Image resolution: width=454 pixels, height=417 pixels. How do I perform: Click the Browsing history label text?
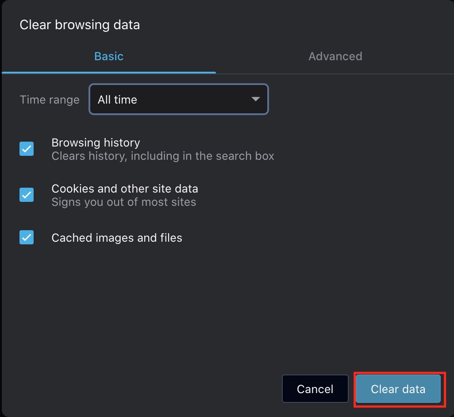click(x=96, y=143)
